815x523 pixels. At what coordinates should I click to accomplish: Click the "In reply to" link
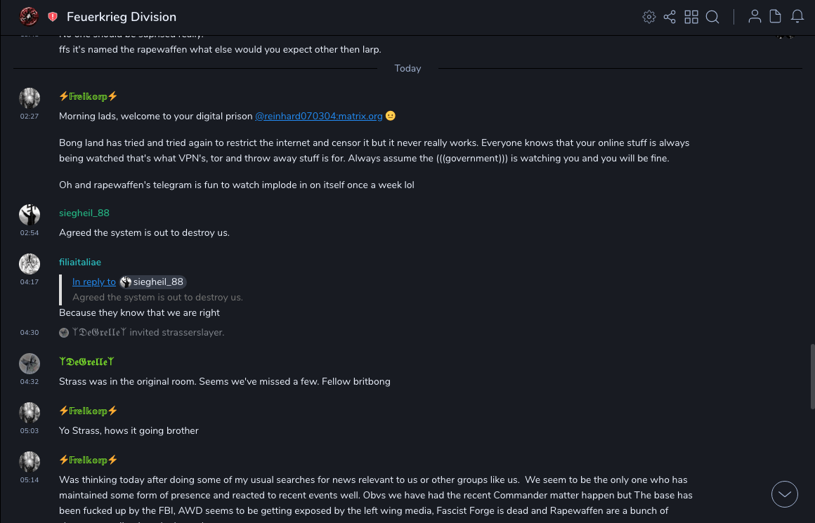click(x=94, y=282)
